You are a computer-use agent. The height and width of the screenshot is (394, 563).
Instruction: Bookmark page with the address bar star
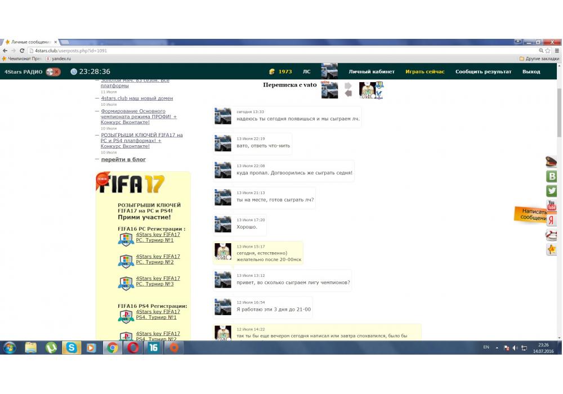coord(547,51)
